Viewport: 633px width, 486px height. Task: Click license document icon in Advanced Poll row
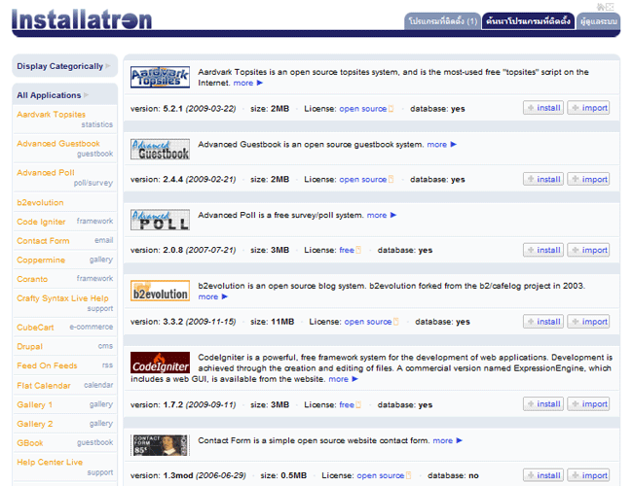[x=358, y=250]
